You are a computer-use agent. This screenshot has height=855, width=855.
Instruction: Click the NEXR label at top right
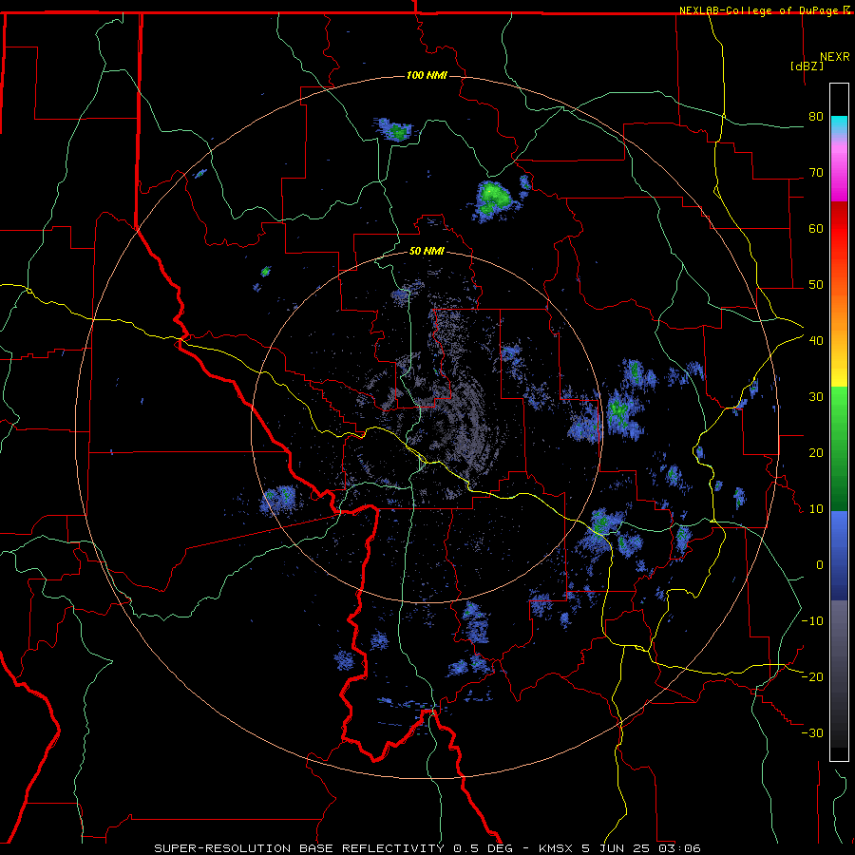tap(834, 57)
